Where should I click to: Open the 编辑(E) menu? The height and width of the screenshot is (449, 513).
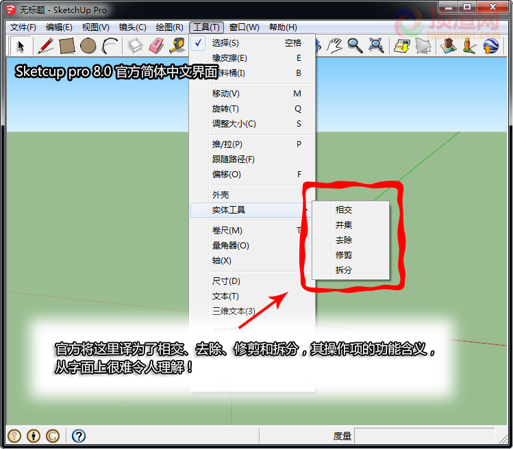click(x=59, y=27)
